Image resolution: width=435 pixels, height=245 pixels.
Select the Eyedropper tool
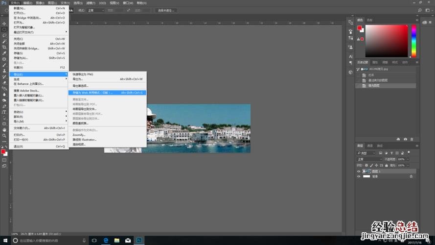[x=4, y=53]
